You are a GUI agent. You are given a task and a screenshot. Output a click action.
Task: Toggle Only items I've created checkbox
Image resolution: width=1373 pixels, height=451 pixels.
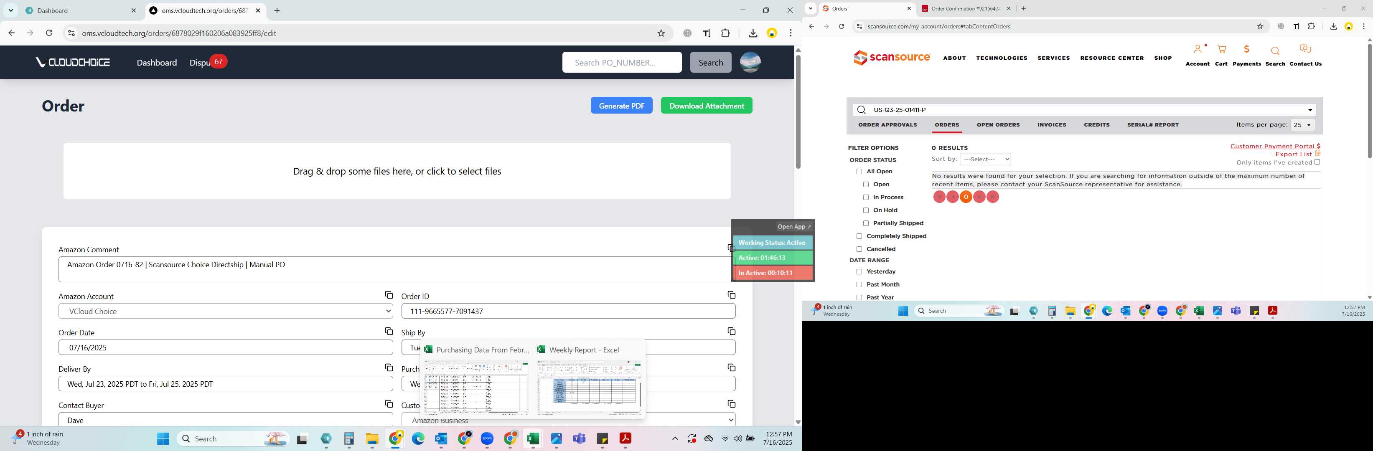1317,162
